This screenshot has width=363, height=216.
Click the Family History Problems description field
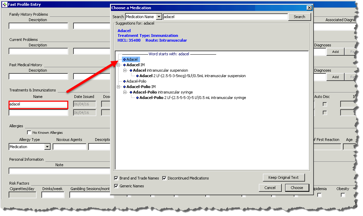(39, 26)
